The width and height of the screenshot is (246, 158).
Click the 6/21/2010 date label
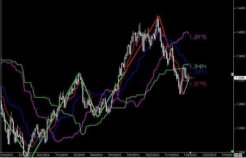click(x=43, y=155)
